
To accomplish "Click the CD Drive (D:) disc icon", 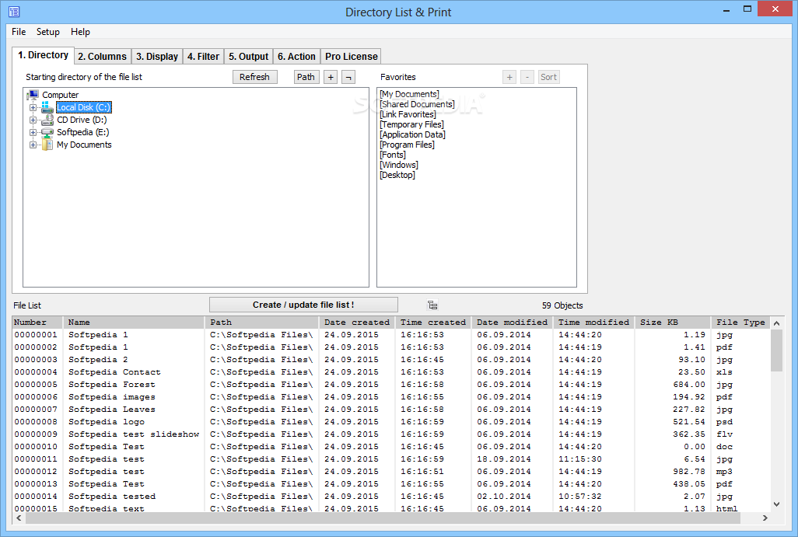I will click(x=47, y=120).
